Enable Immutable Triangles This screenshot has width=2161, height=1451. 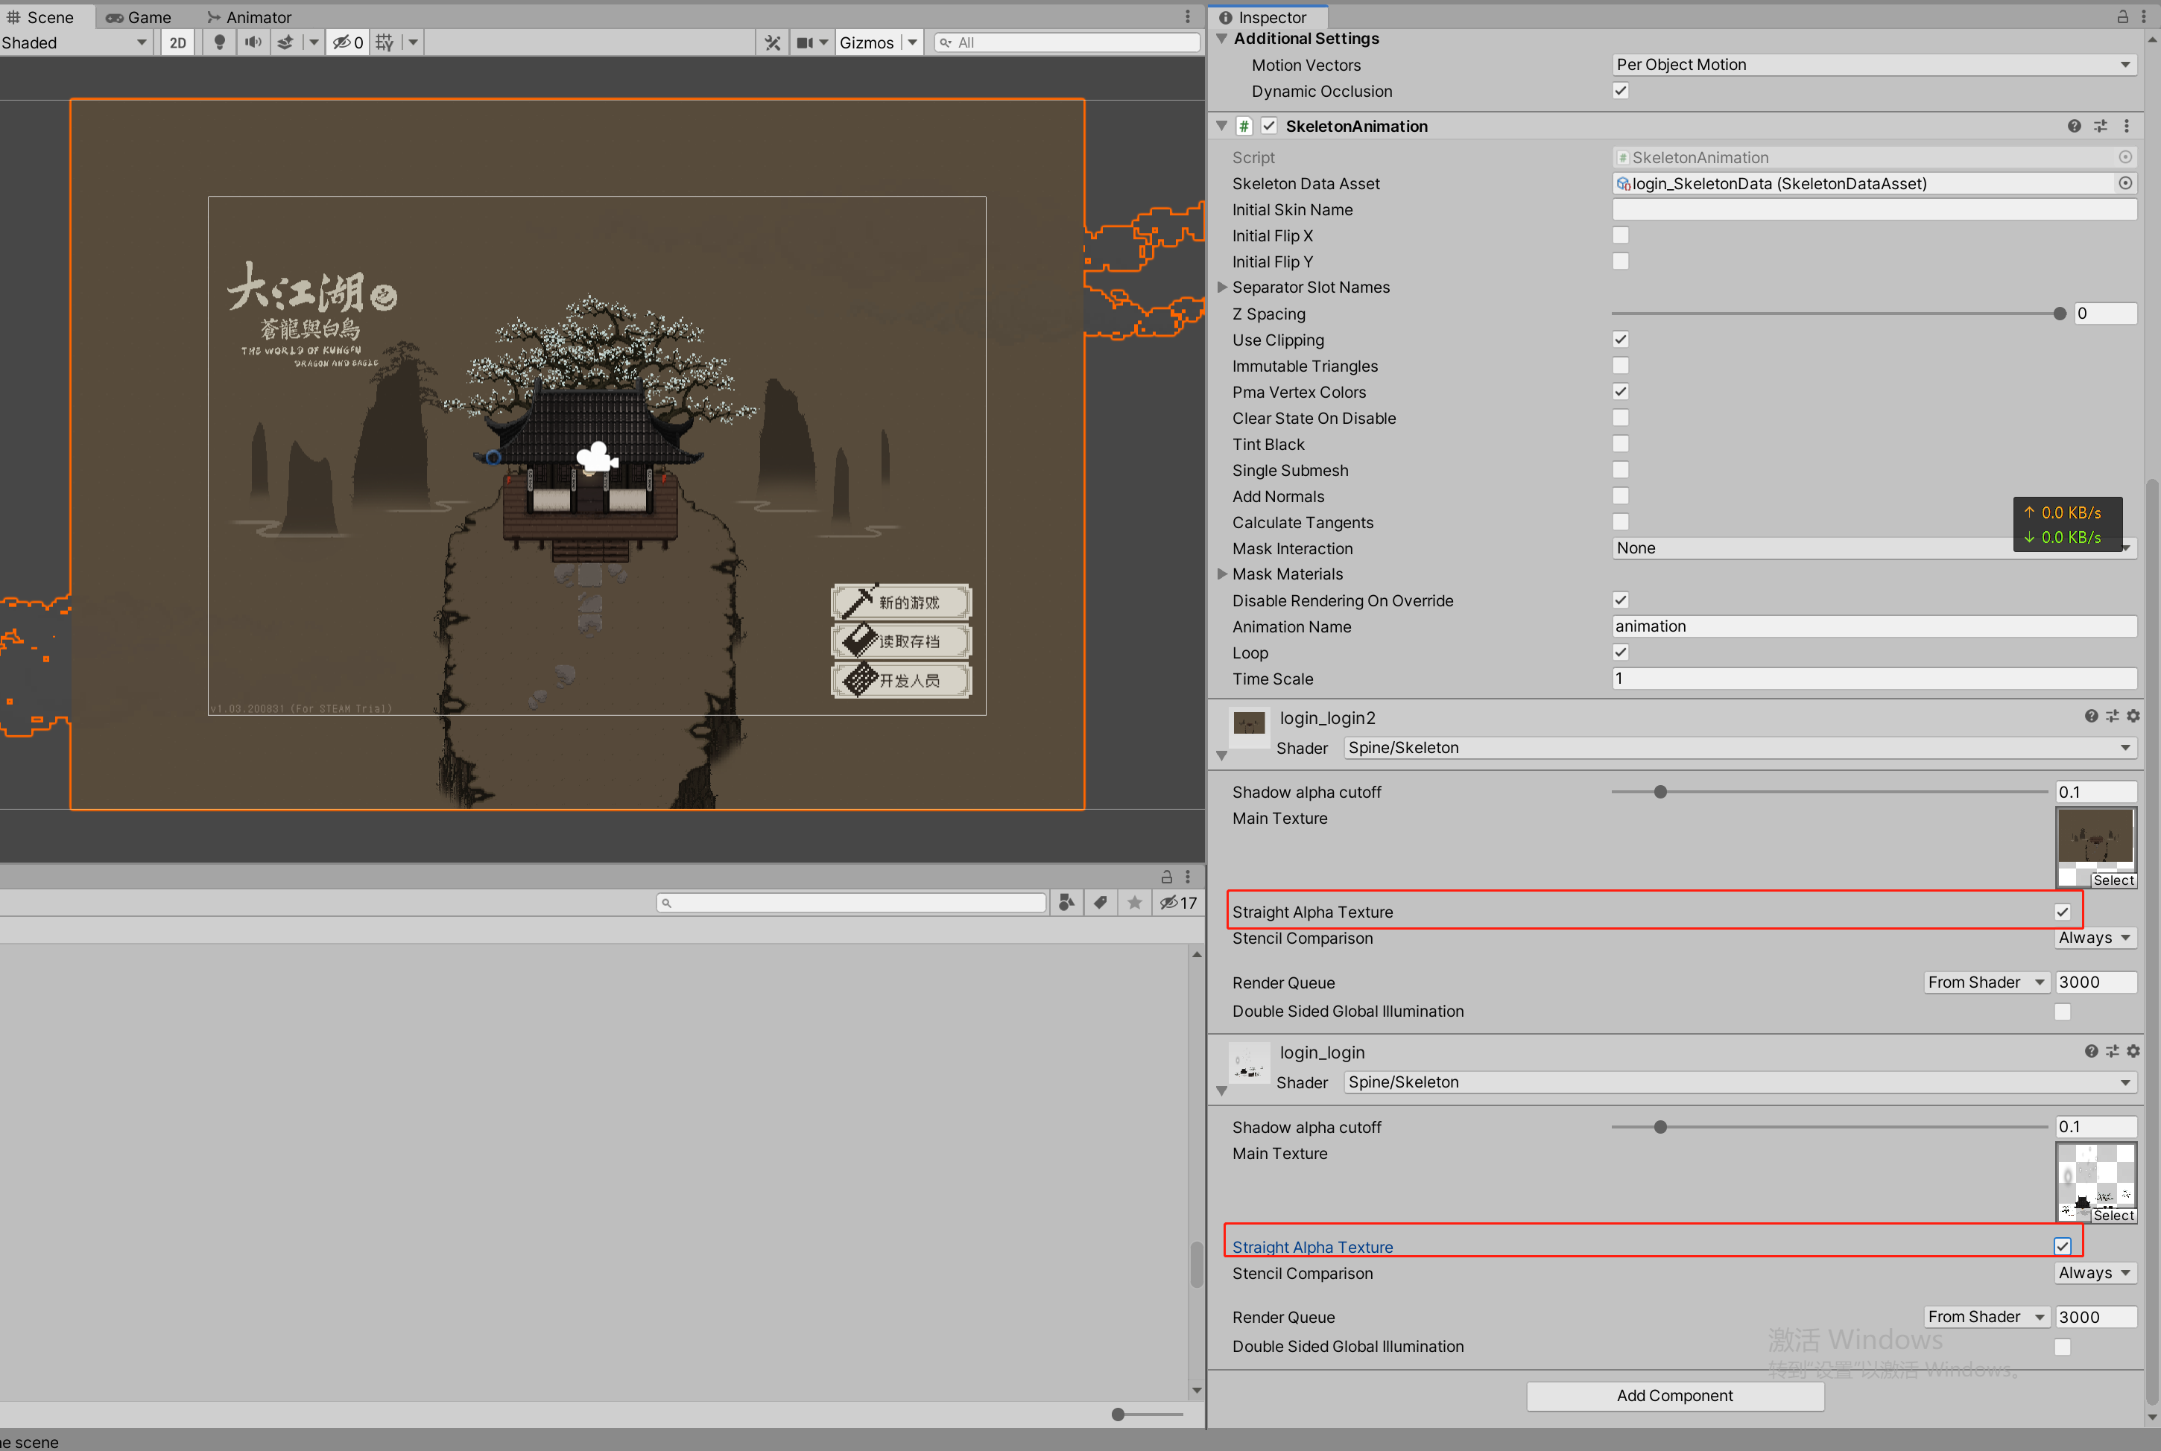(x=1621, y=366)
